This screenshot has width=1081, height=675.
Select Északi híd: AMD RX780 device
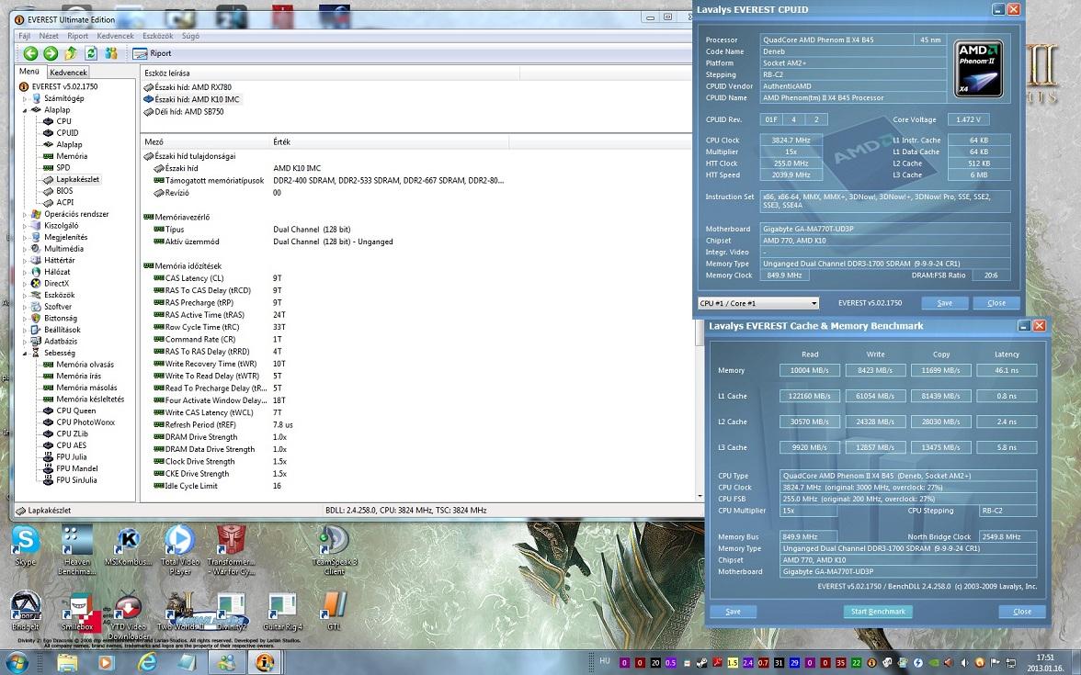(x=188, y=87)
